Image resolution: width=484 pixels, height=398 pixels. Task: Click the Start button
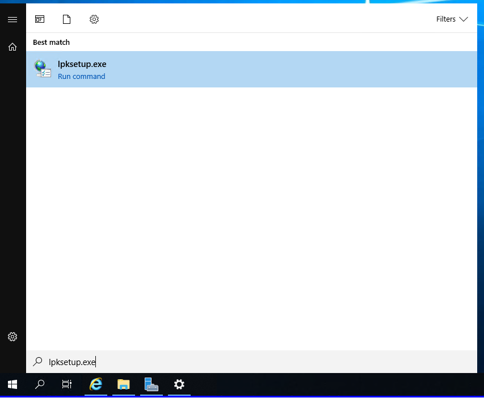click(x=12, y=384)
